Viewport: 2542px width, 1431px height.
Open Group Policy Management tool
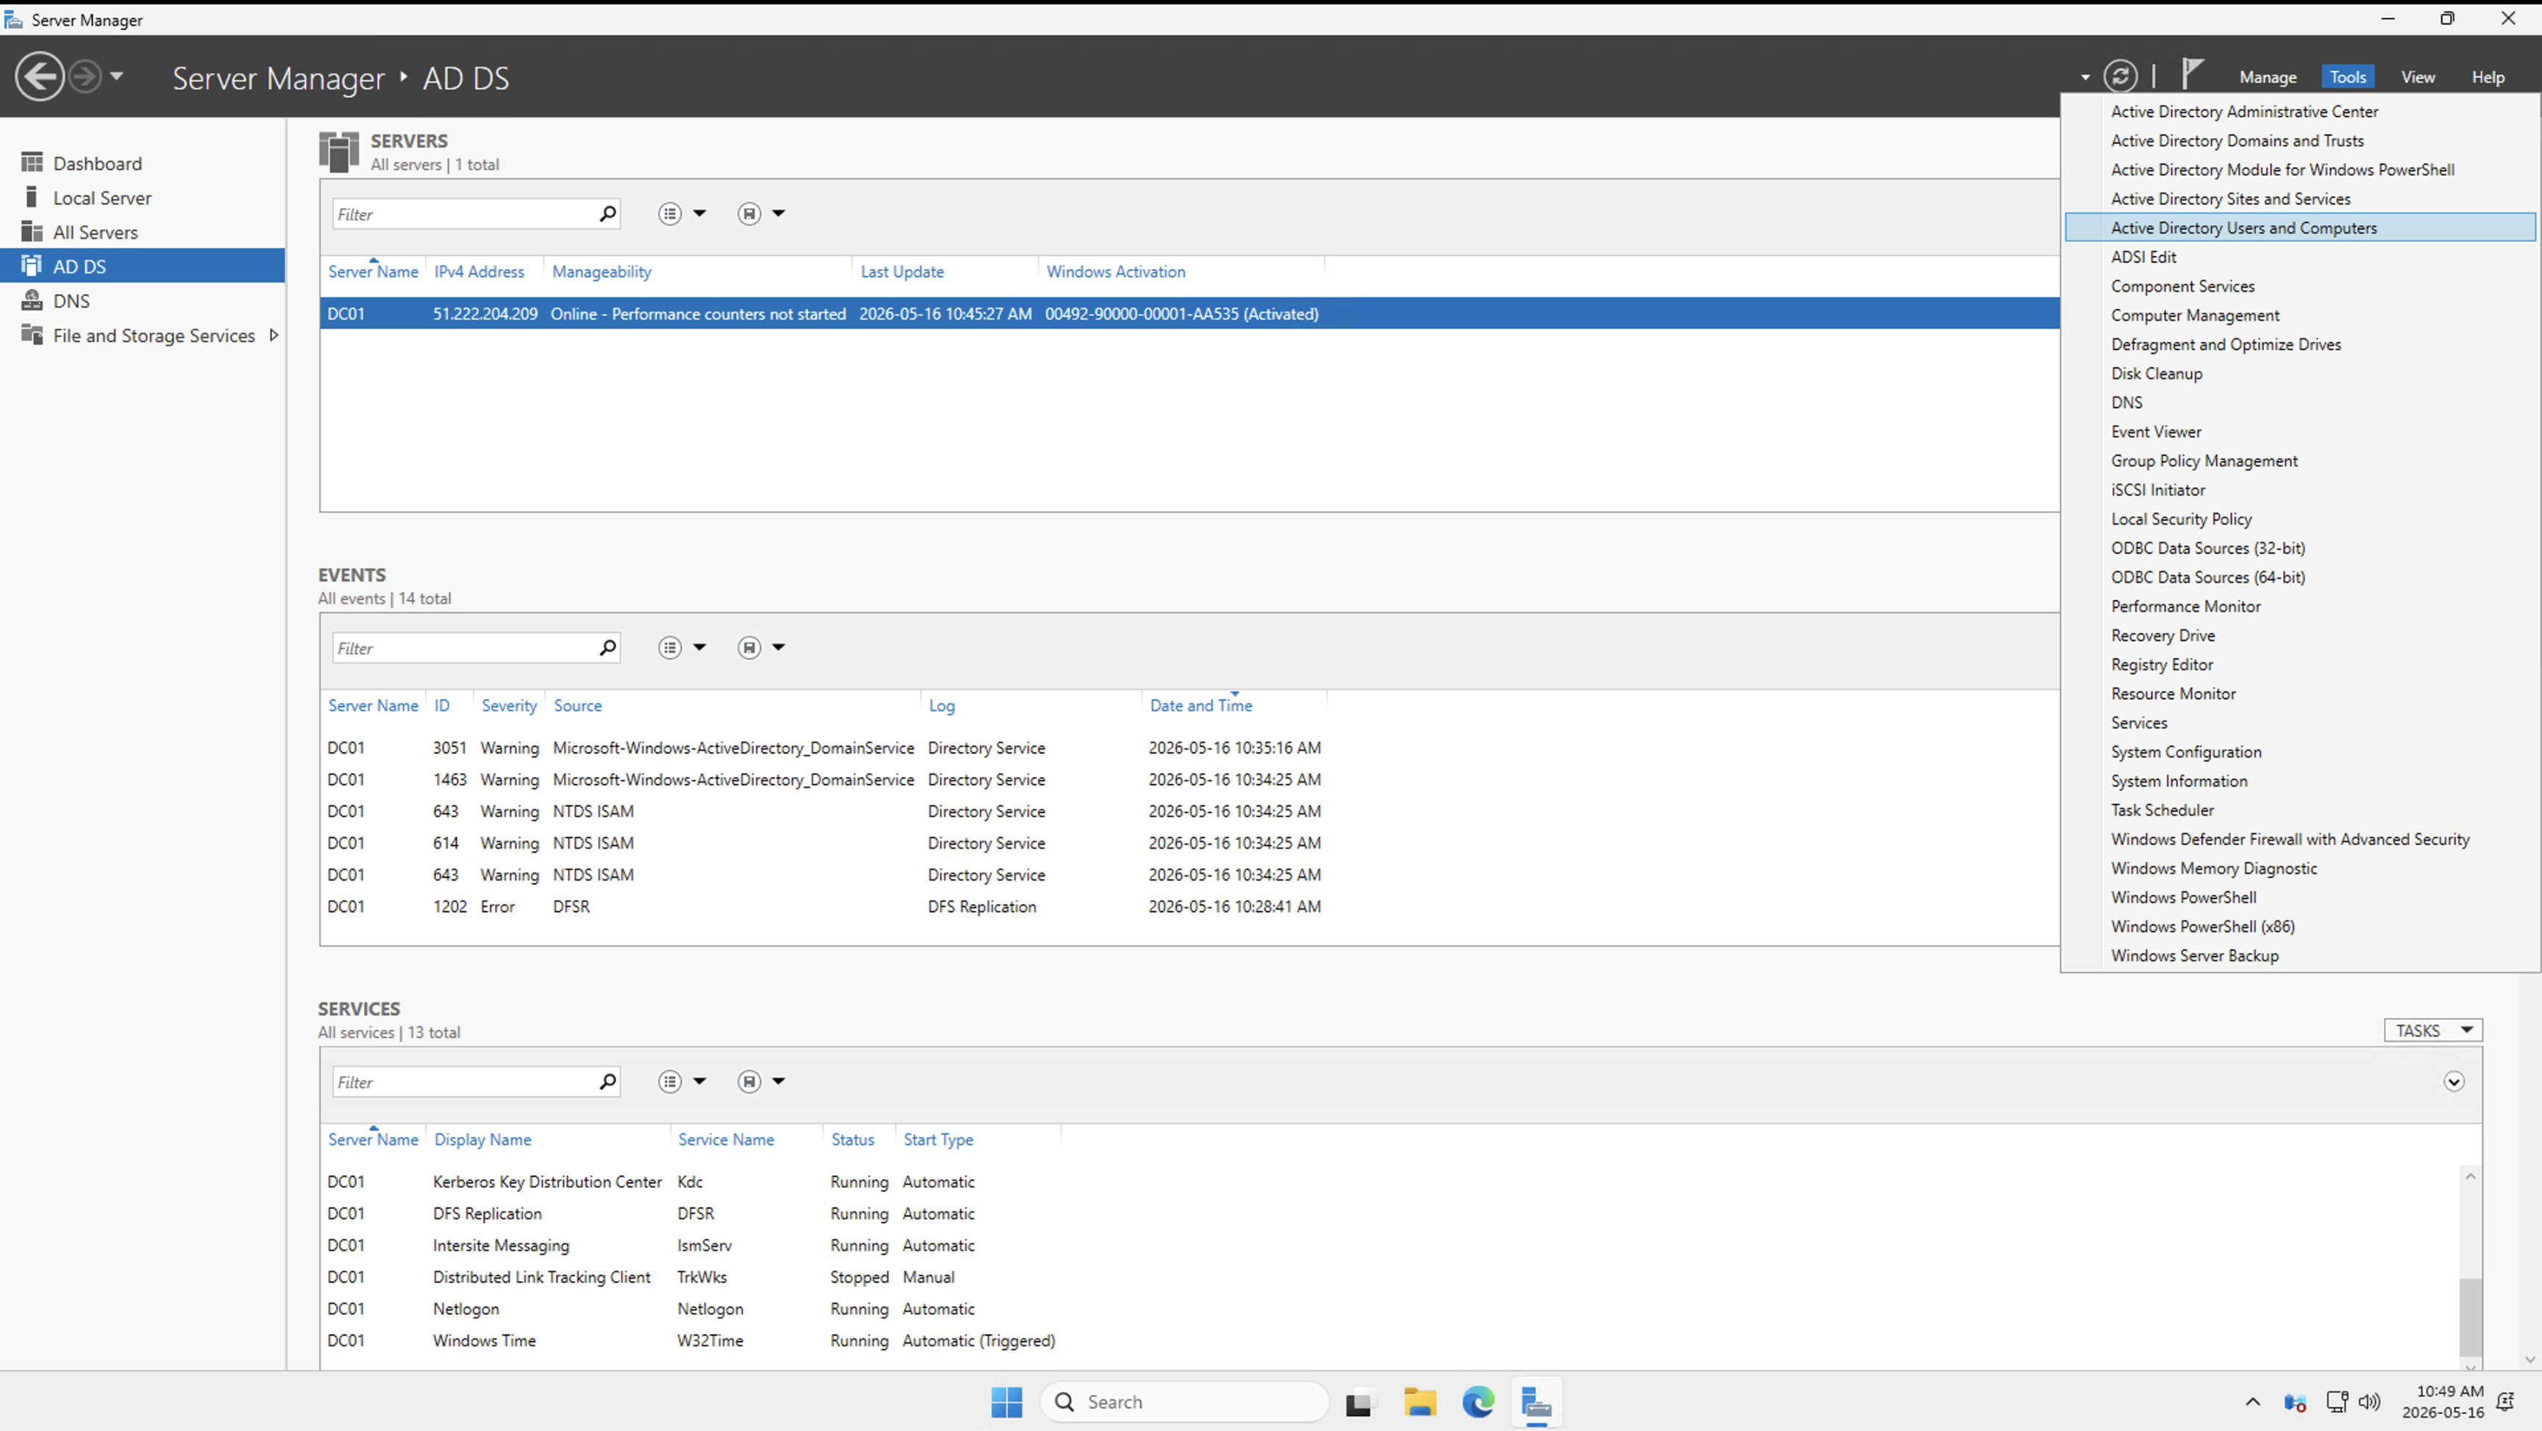pos(2300,461)
